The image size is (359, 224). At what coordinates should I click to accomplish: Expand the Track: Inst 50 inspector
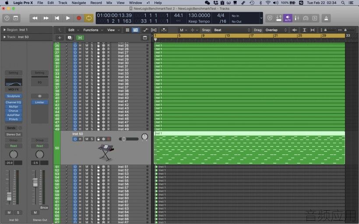pyautogui.click(x=4, y=37)
